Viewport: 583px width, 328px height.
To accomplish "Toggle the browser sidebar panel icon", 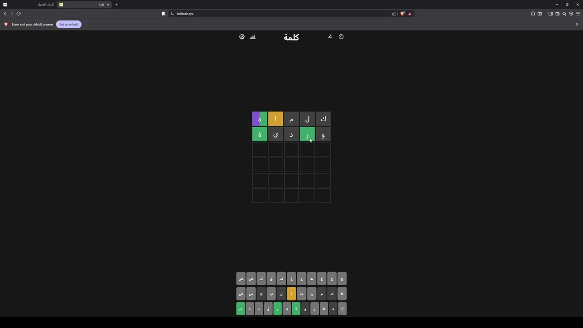I will [550, 14].
